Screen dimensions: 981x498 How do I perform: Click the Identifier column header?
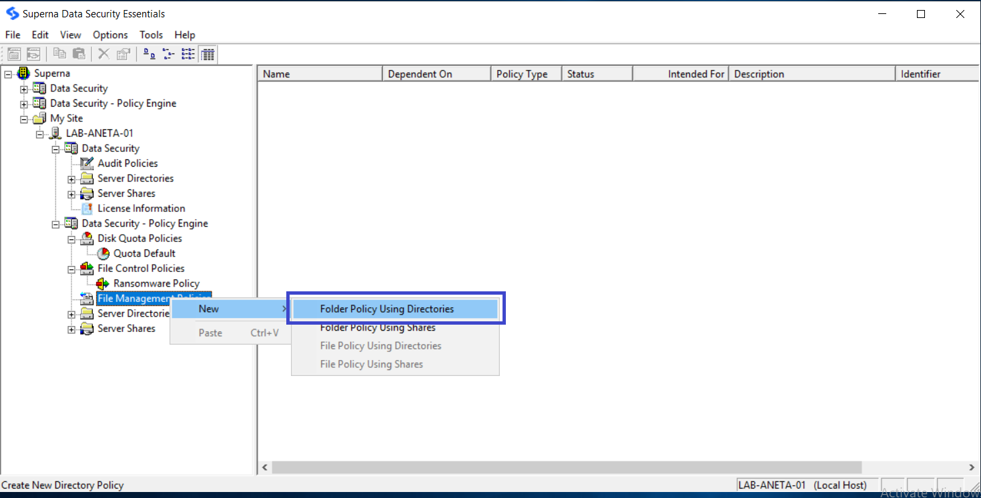(938, 74)
